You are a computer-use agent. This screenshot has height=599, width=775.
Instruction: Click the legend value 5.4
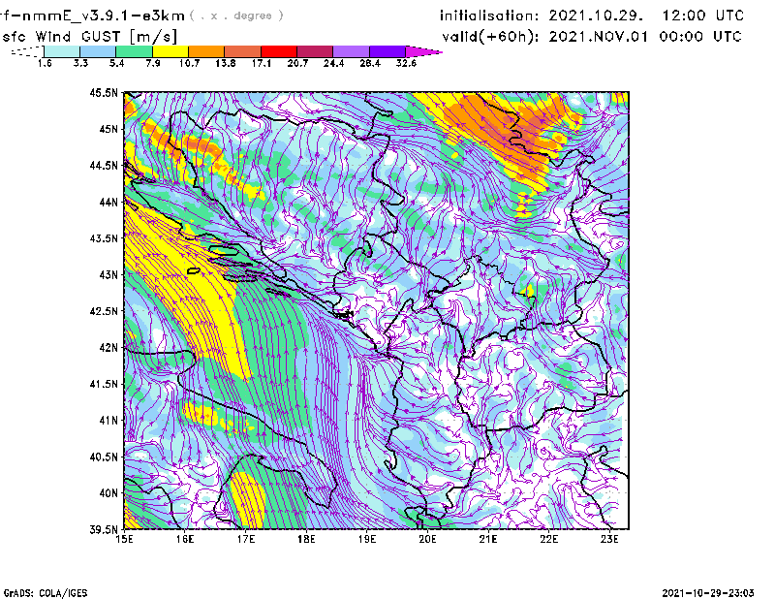coord(116,63)
